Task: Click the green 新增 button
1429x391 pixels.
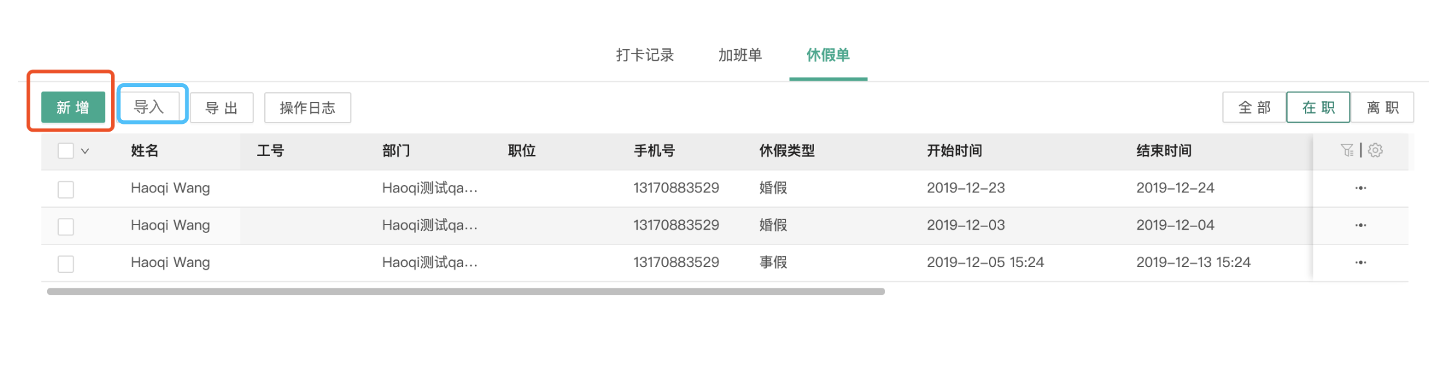Action: (73, 107)
